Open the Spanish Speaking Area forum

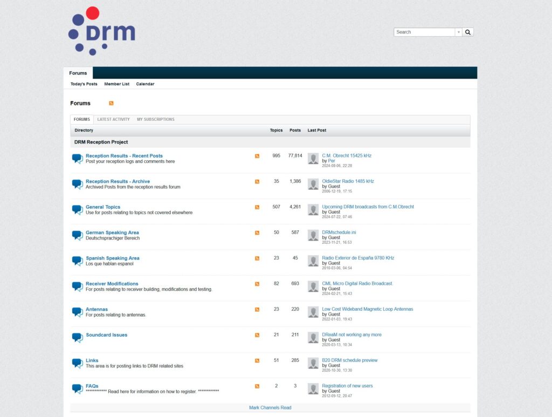pos(112,258)
